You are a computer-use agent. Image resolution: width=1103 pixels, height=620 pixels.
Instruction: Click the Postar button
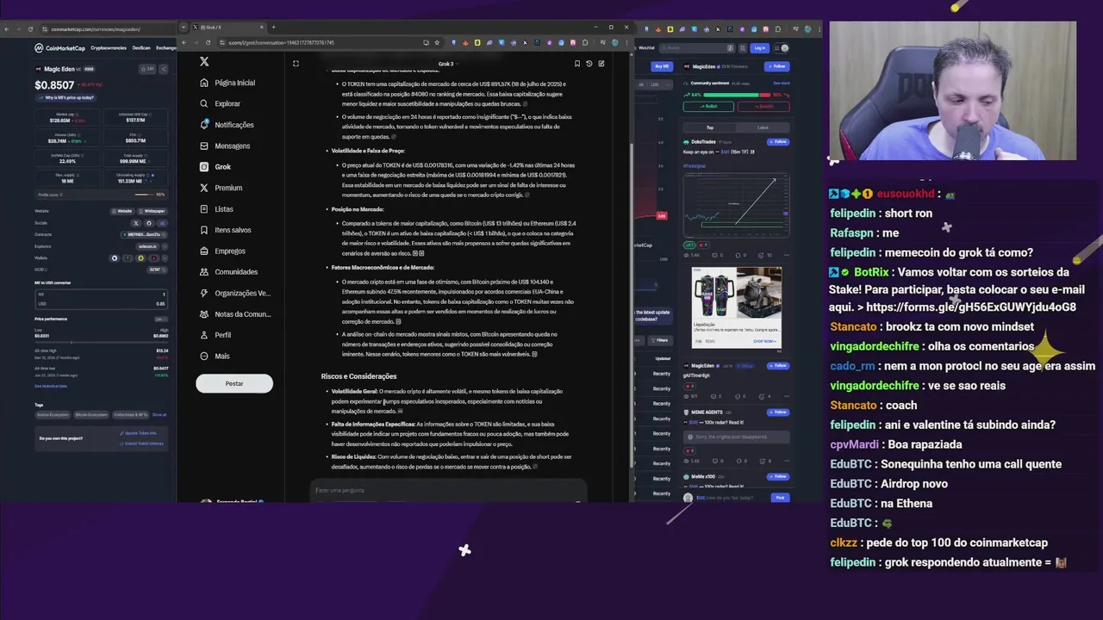coord(234,383)
